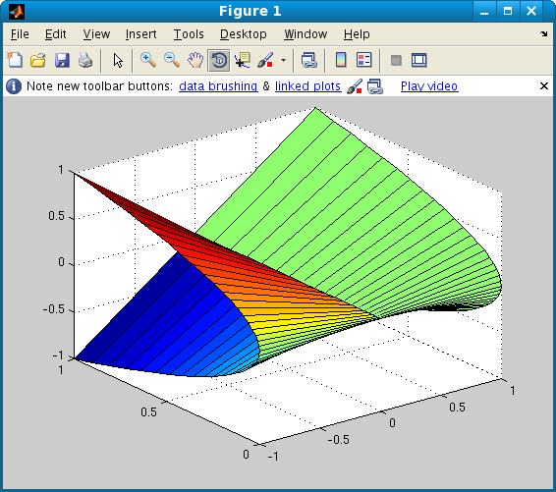Click the New Figure toolbar icon
This screenshot has height=492, width=556.
(x=15, y=60)
